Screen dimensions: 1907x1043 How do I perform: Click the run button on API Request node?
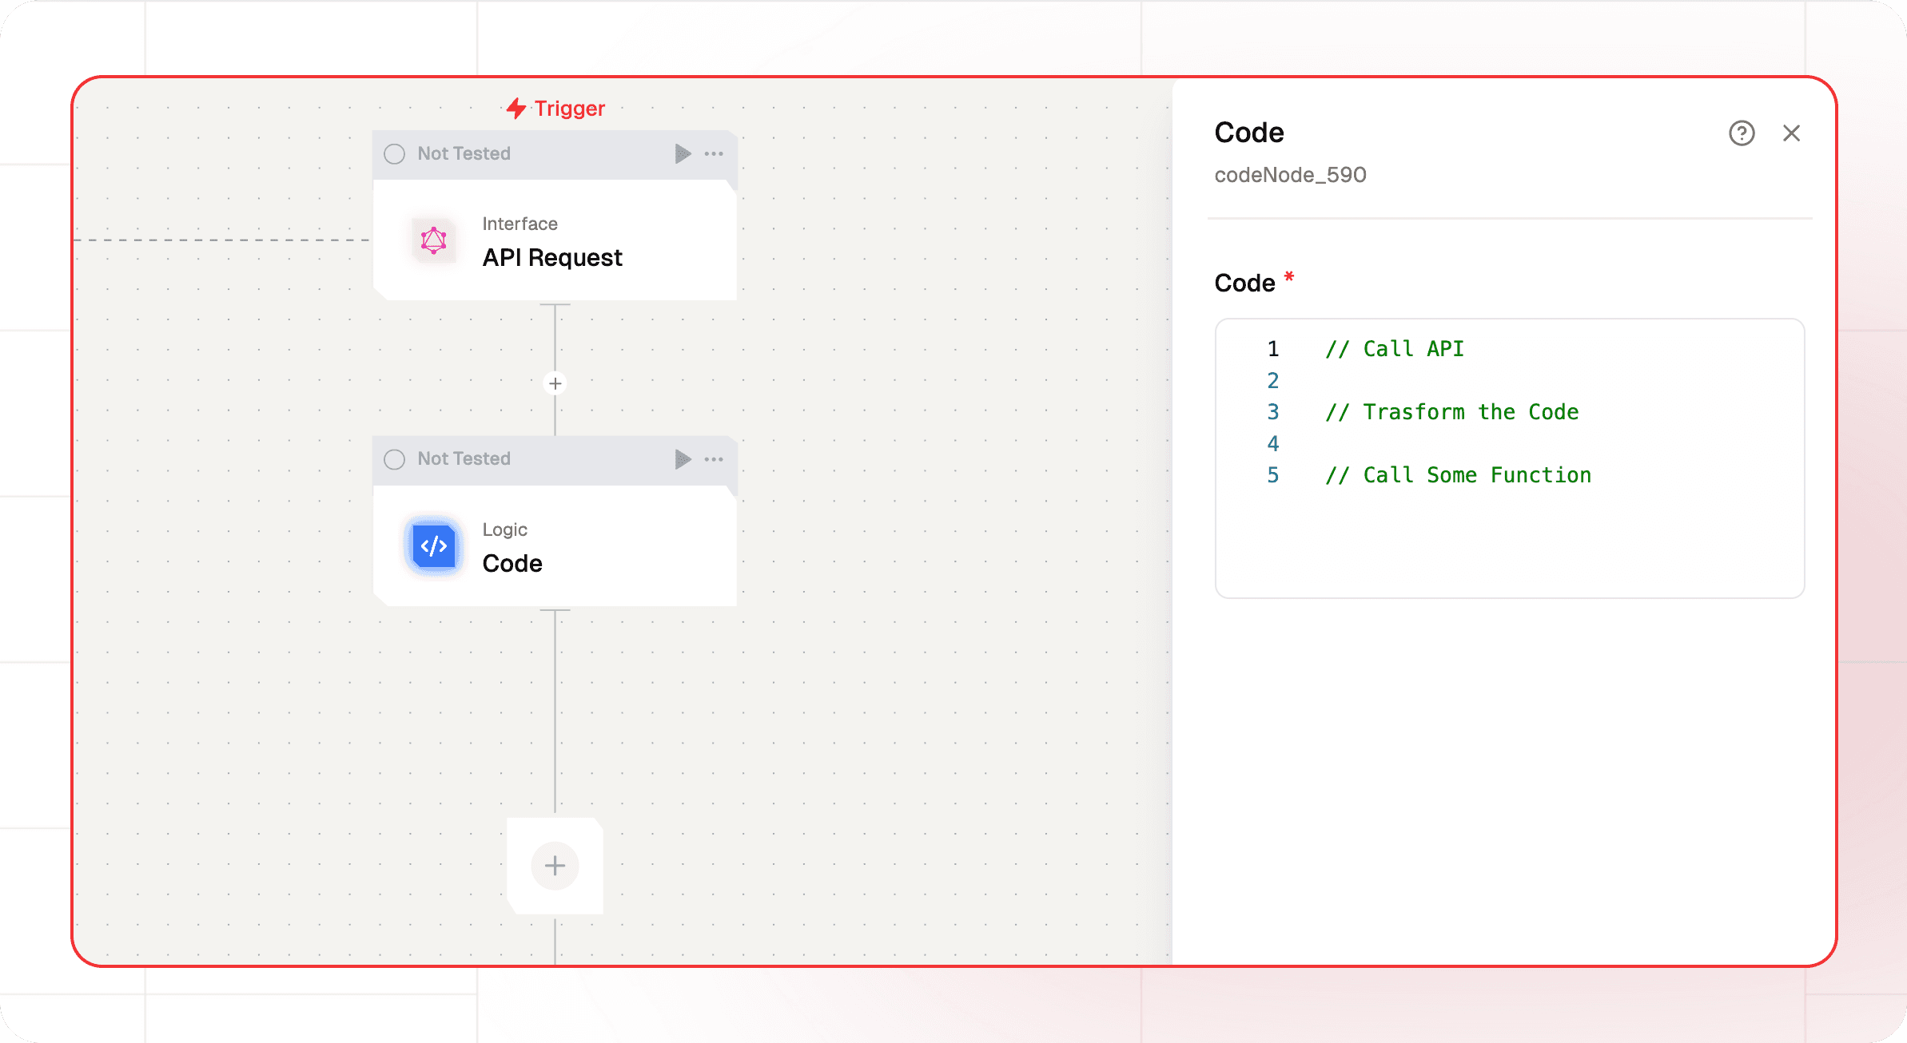[x=681, y=153]
